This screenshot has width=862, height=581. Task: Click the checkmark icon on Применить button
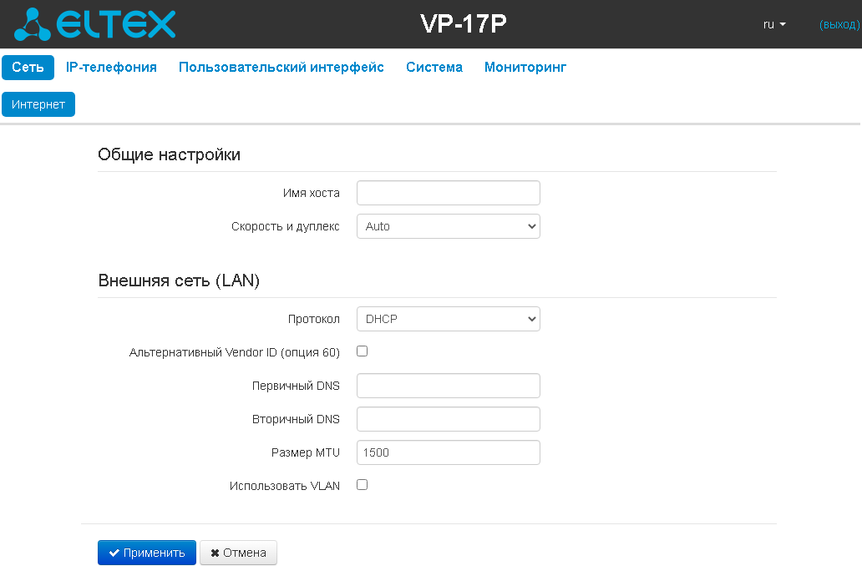(114, 553)
